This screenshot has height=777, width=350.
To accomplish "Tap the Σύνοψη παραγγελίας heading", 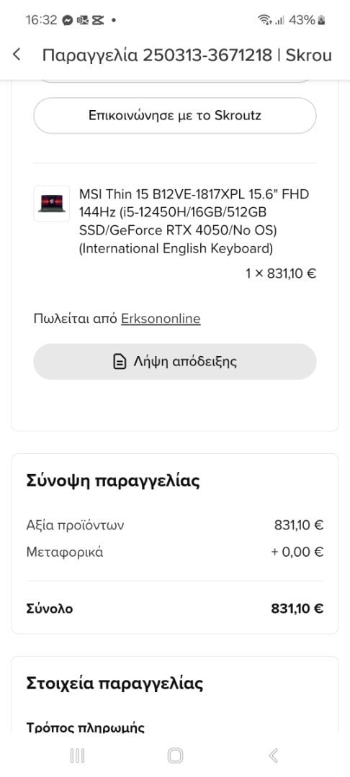I will [x=113, y=481].
